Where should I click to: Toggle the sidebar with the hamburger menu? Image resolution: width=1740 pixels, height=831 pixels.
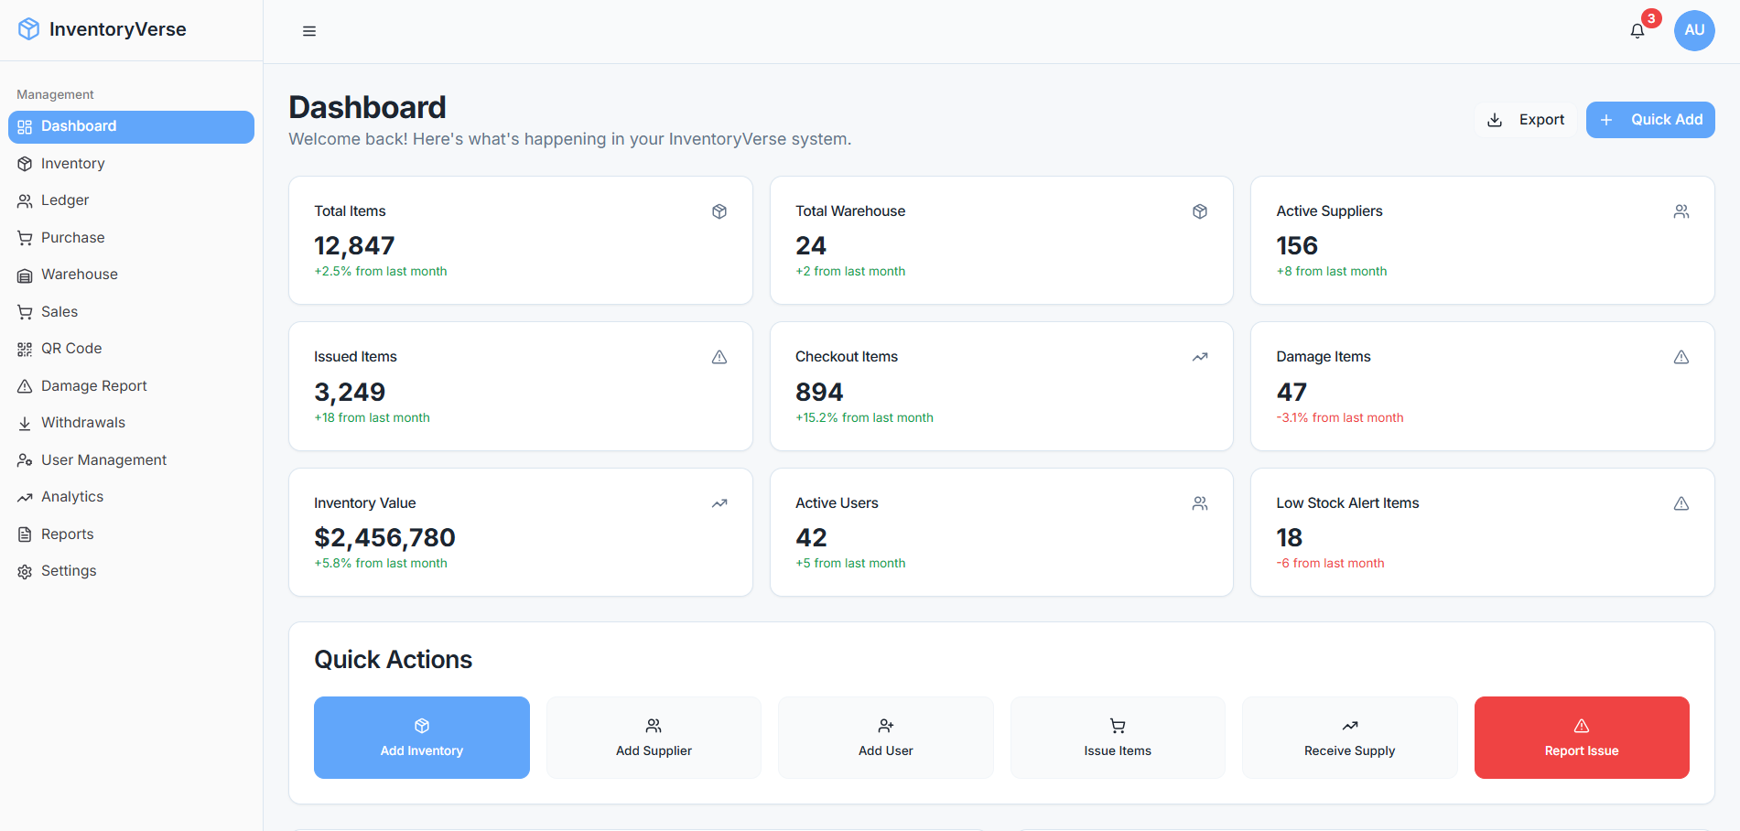coord(308,30)
